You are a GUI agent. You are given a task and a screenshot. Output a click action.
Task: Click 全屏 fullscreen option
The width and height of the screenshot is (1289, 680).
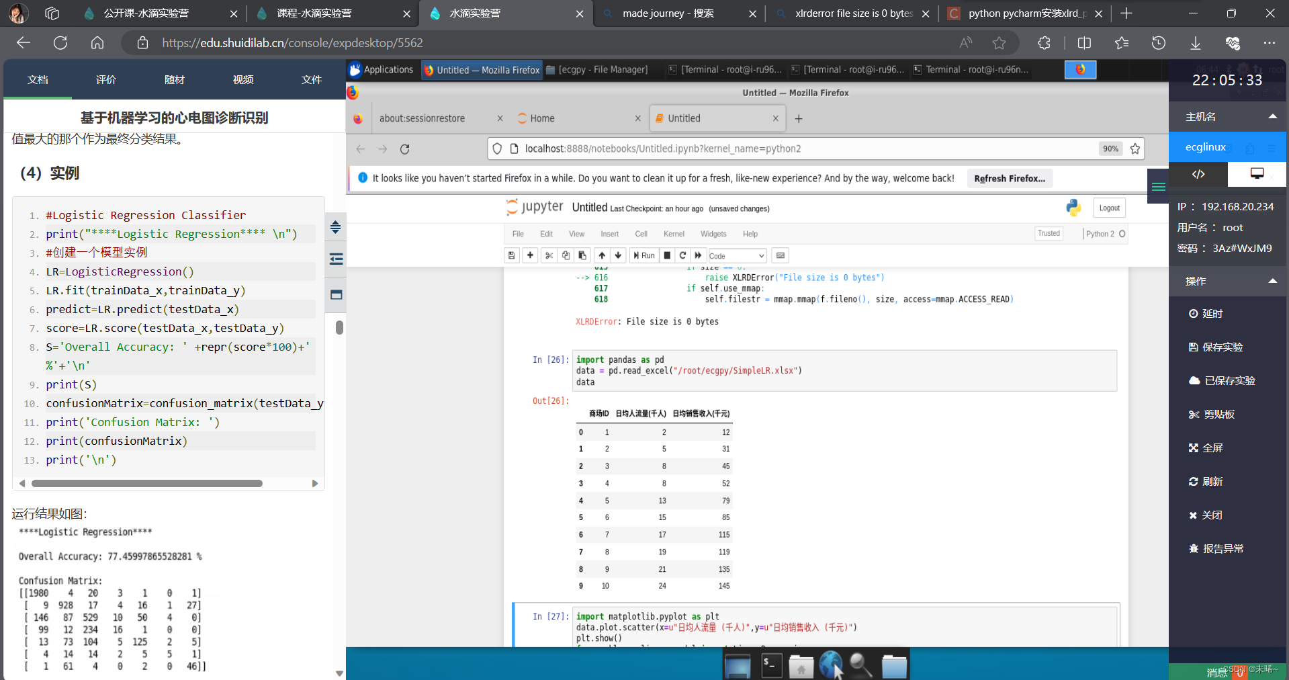tap(1206, 448)
